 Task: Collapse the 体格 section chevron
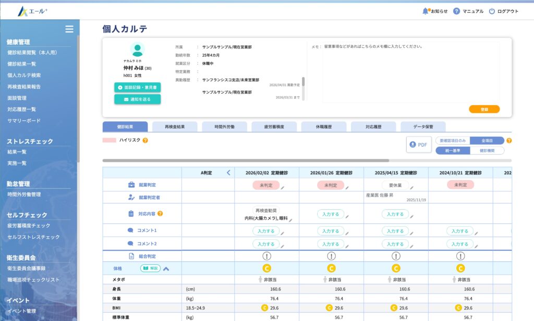click(x=166, y=268)
